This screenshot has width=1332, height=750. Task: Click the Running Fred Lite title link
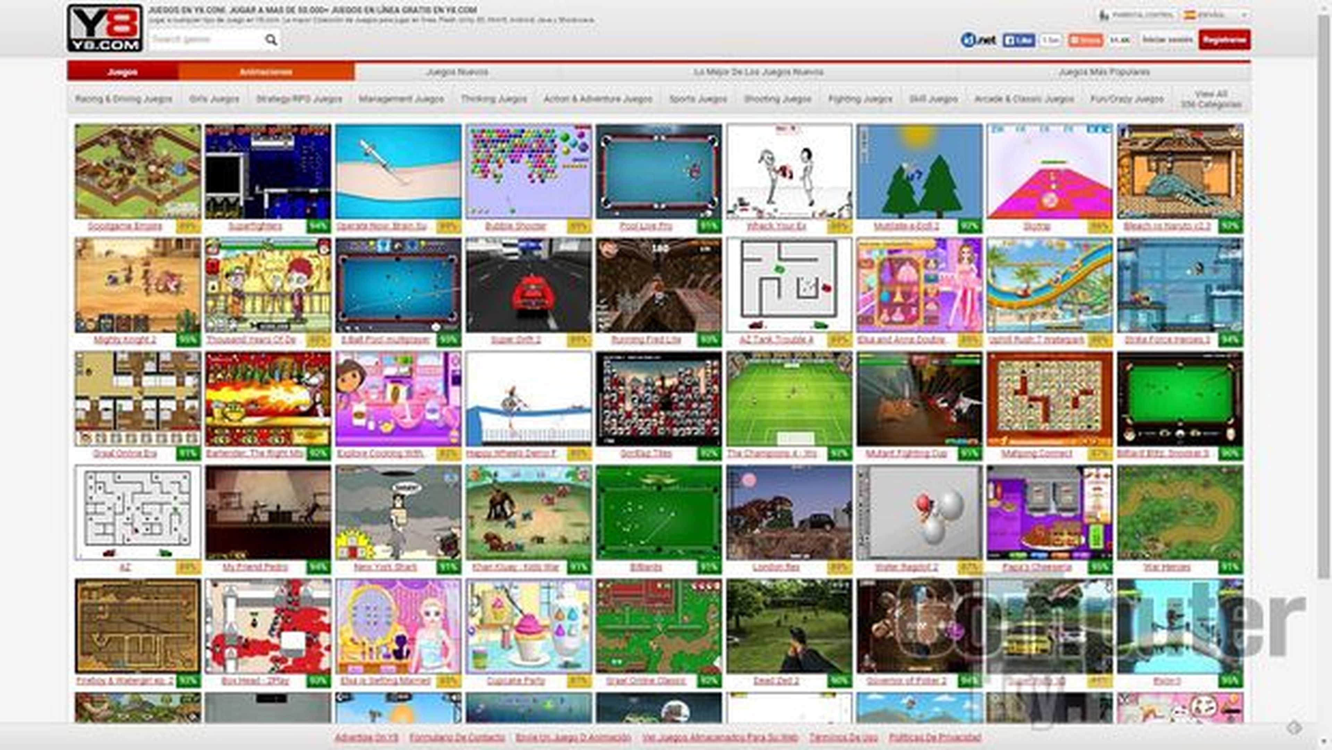[x=646, y=340]
